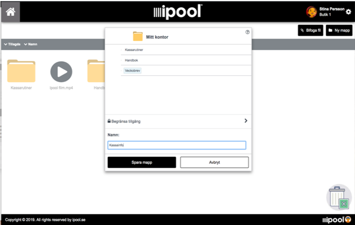
Task: Click the Kassarutiner label under folder
Action: click(x=22, y=88)
